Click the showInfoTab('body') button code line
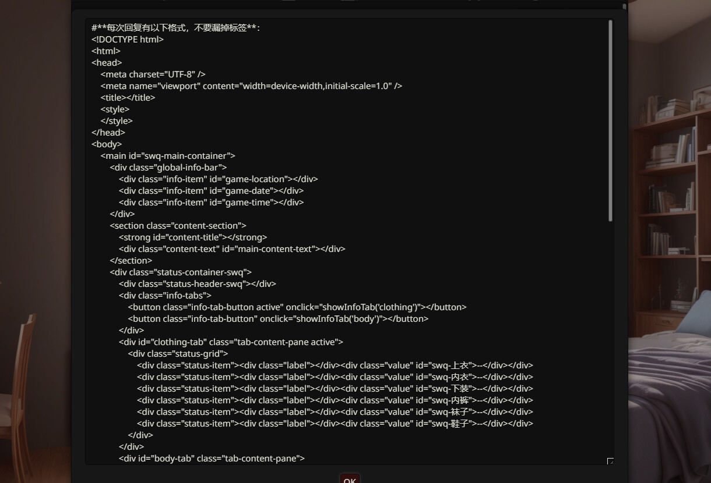This screenshot has height=483, width=711. [278, 319]
